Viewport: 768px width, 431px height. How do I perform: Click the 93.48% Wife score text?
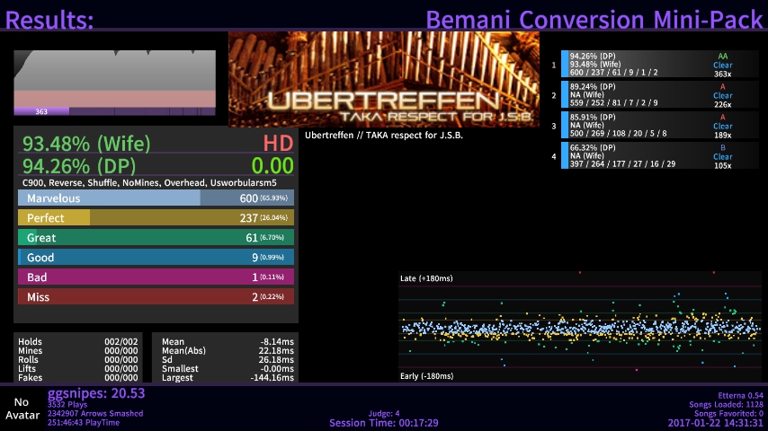[86, 144]
